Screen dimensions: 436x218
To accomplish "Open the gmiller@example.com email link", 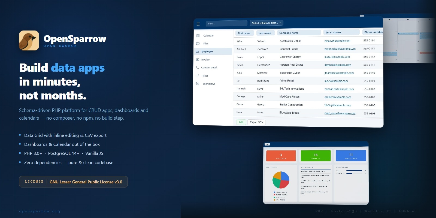I will click(x=338, y=97).
